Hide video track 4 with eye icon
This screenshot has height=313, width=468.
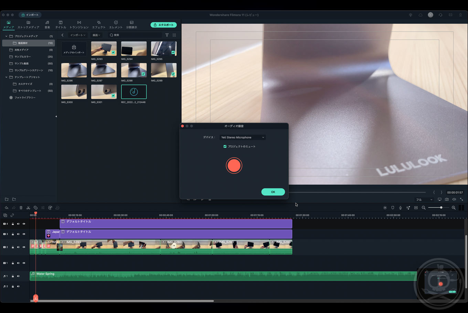point(24,224)
